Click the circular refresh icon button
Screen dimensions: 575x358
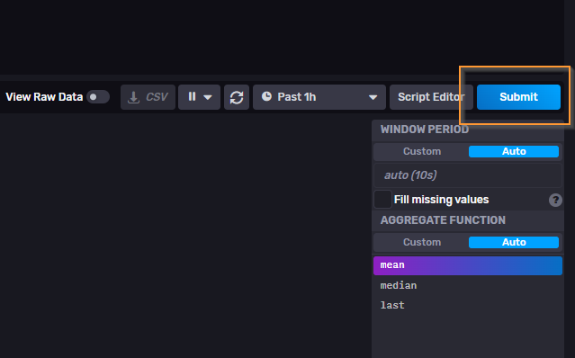pyautogui.click(x=237, y=97)
